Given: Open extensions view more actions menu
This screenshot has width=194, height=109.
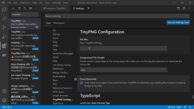Looking at the screenshot, I should [x=36, y=8].
